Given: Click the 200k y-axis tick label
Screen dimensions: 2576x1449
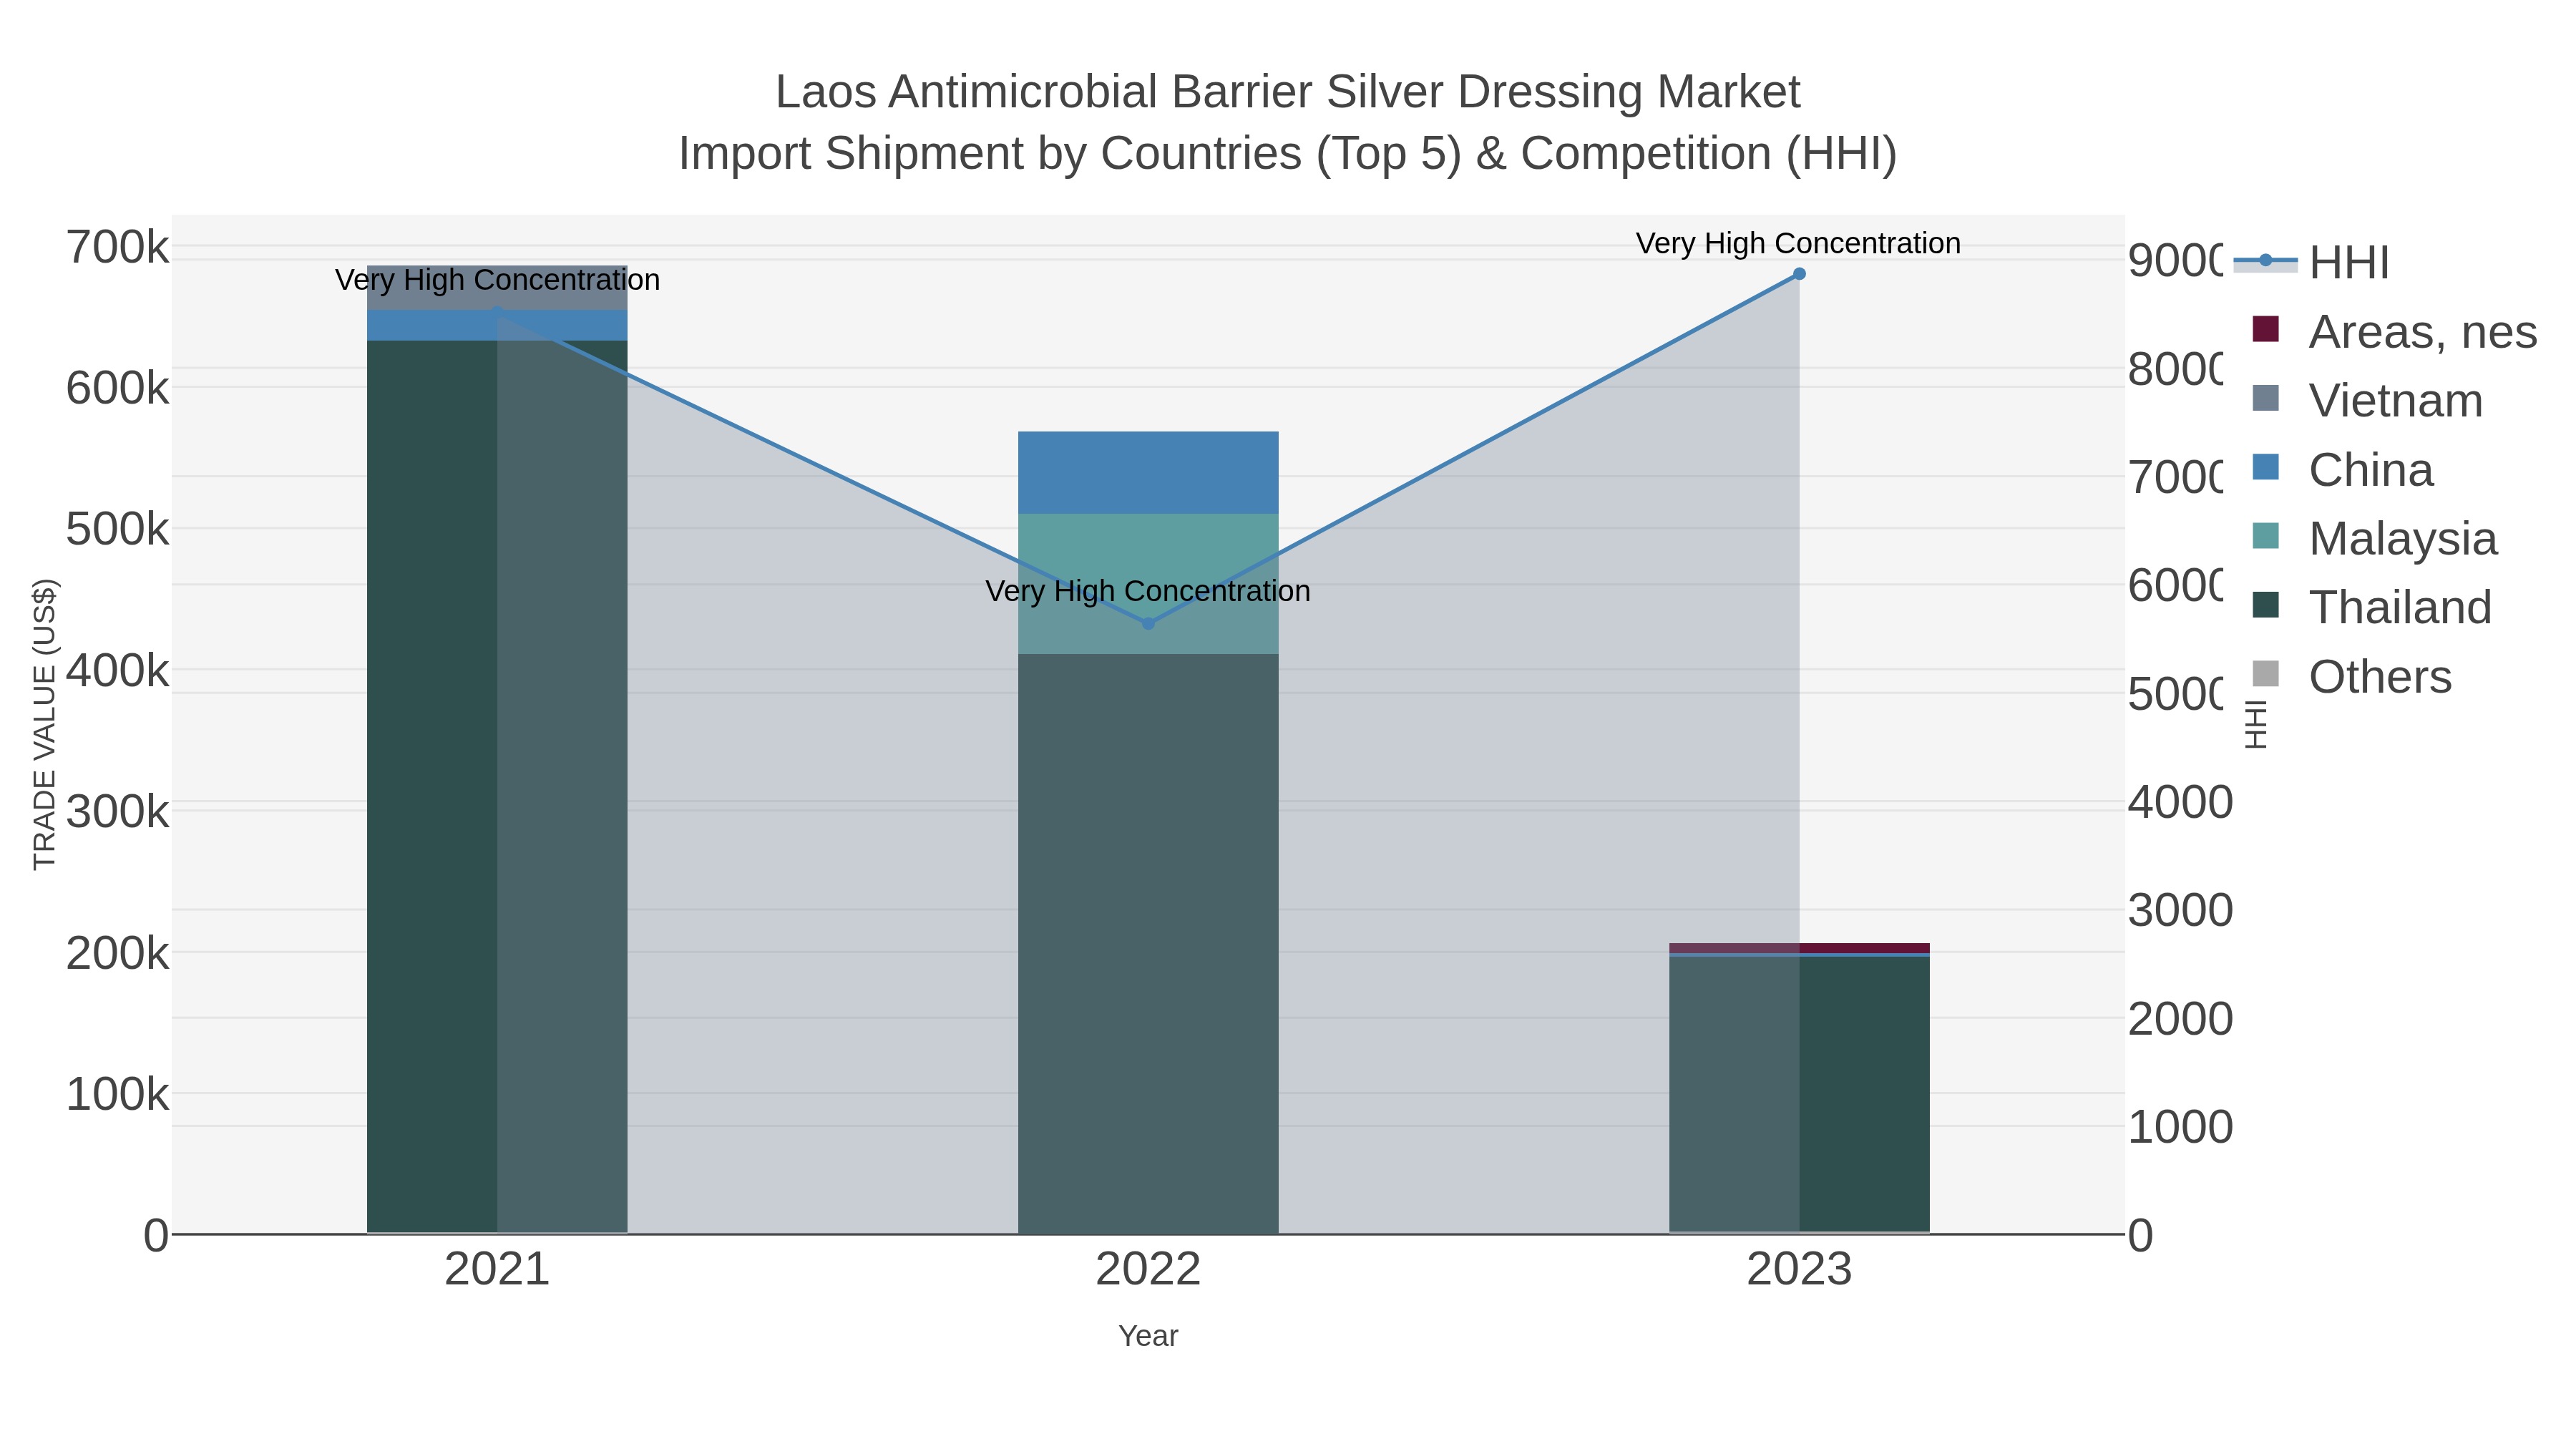Looking at the screenshot, I should click(118, 953).
